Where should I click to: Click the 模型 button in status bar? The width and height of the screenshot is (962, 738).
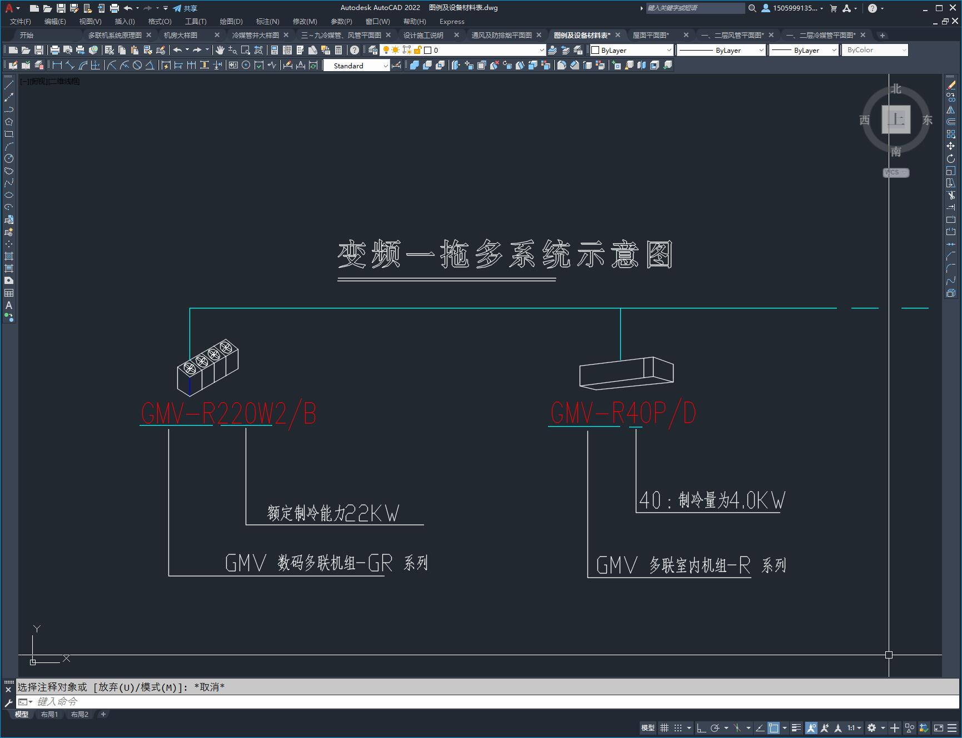[x=648, y=727]
